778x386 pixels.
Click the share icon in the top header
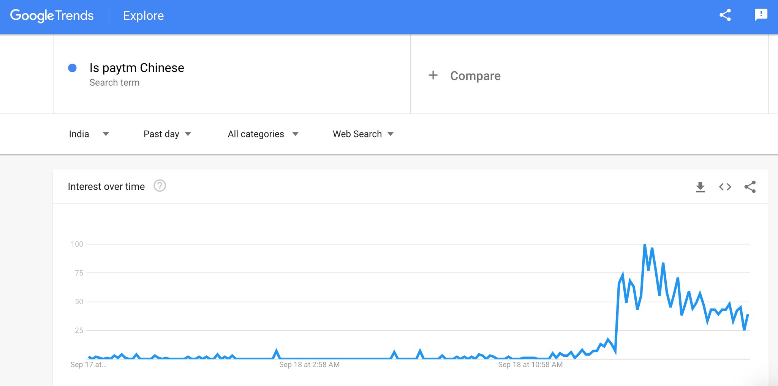725,15
